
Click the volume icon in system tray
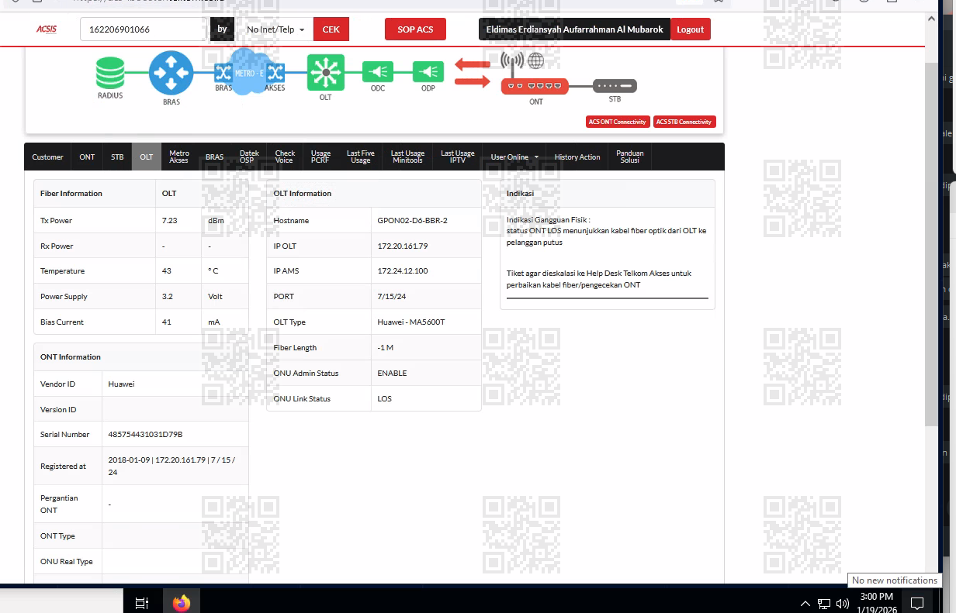click(x=843, y=603)
